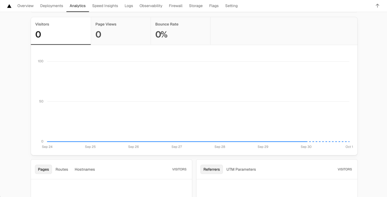Viewport: 387px width, 197px height.
Task: Go to the Deployments tab
Action: [52, 6]
